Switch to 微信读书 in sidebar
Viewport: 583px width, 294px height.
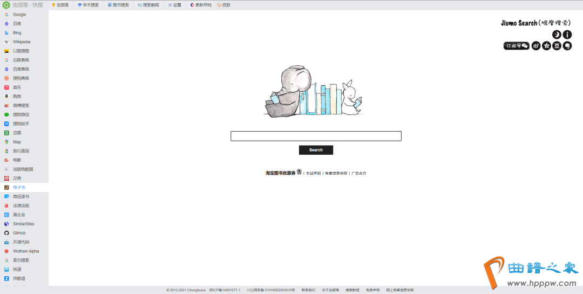click(21, 196)
